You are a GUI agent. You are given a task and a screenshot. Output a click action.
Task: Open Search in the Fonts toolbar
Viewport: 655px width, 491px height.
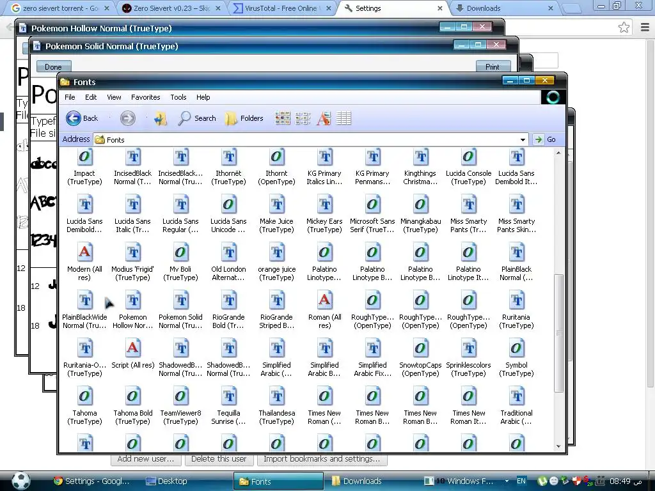[197, 118]
